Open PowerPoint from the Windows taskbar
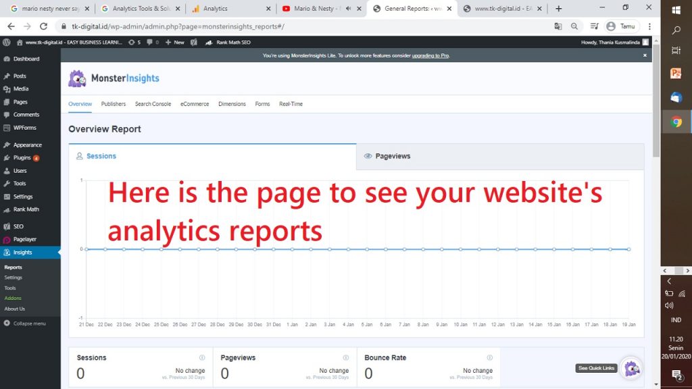The width and height of the screenshot is (692, 389). click(x=676, y=74)
